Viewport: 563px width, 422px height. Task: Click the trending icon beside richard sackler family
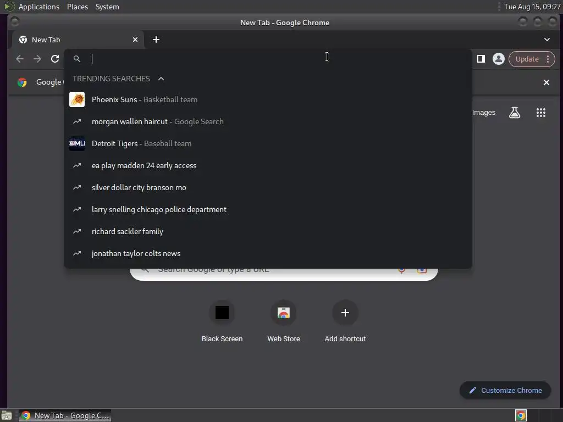[77, 231]
